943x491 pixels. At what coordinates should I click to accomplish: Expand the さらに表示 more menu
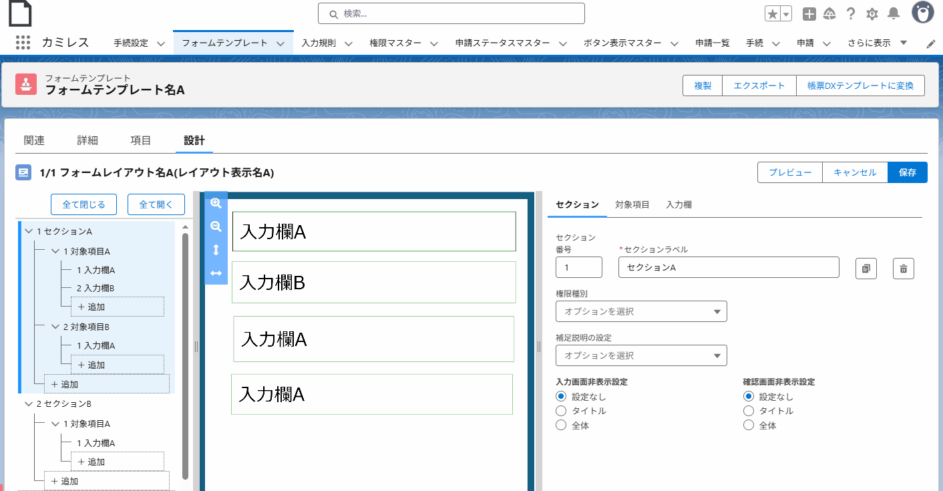[878, 43]
